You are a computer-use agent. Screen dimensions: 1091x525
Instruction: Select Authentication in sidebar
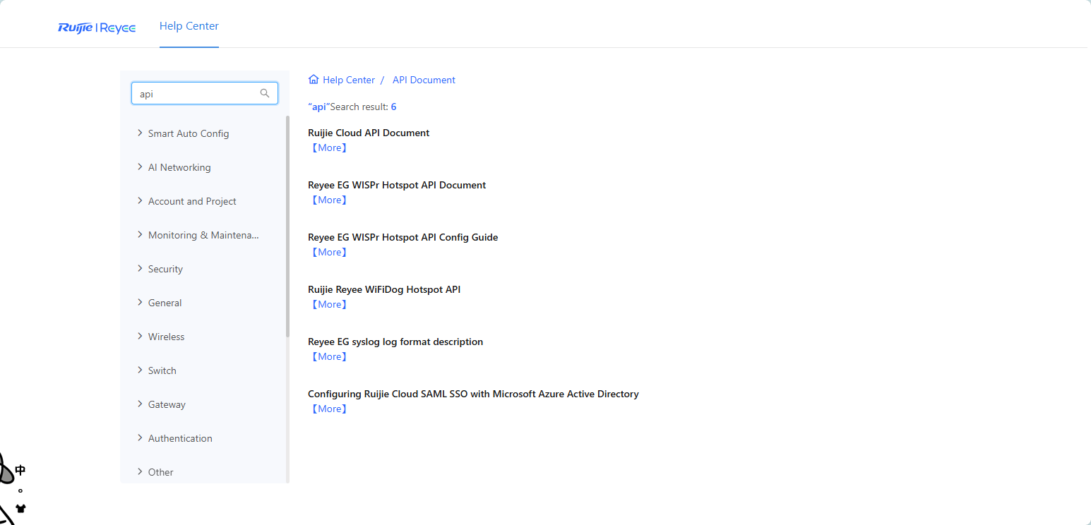180,438
